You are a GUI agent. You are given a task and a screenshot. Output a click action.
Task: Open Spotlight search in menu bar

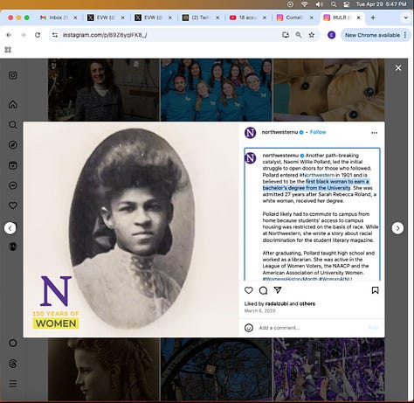[x=334, y=4]
